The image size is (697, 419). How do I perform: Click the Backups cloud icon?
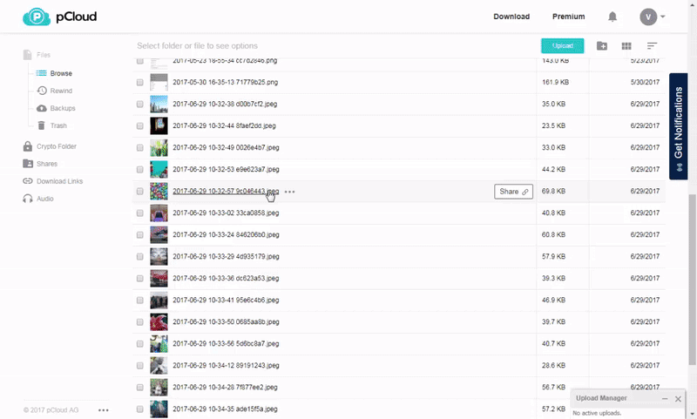click(x=41, y=108)
